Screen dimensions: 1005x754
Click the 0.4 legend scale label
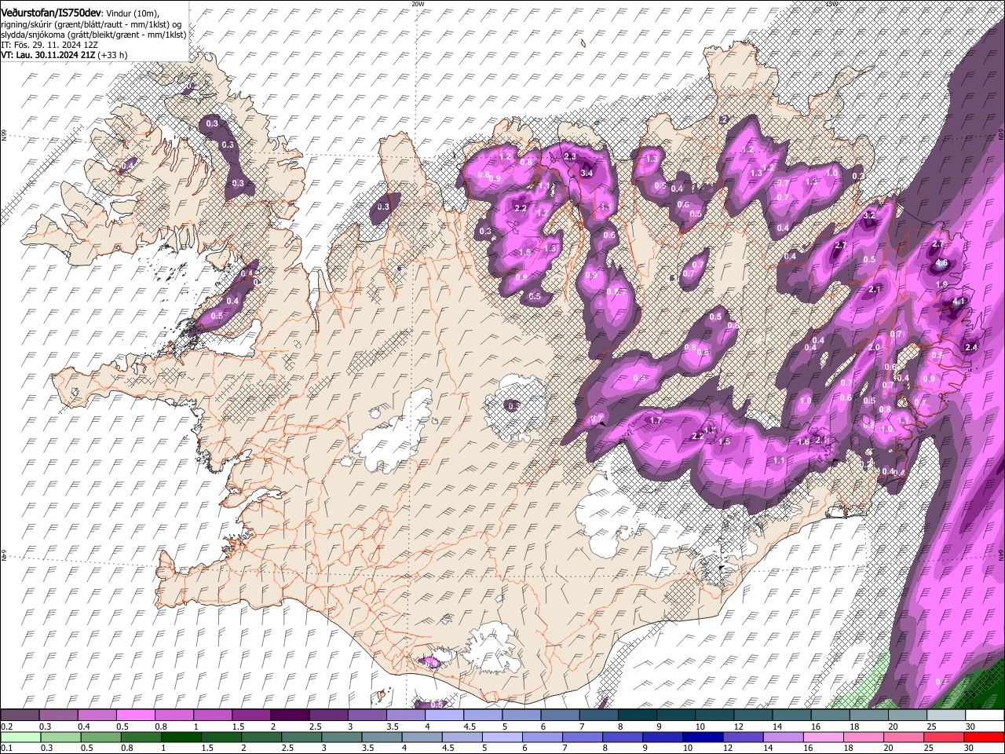point(84,727)
